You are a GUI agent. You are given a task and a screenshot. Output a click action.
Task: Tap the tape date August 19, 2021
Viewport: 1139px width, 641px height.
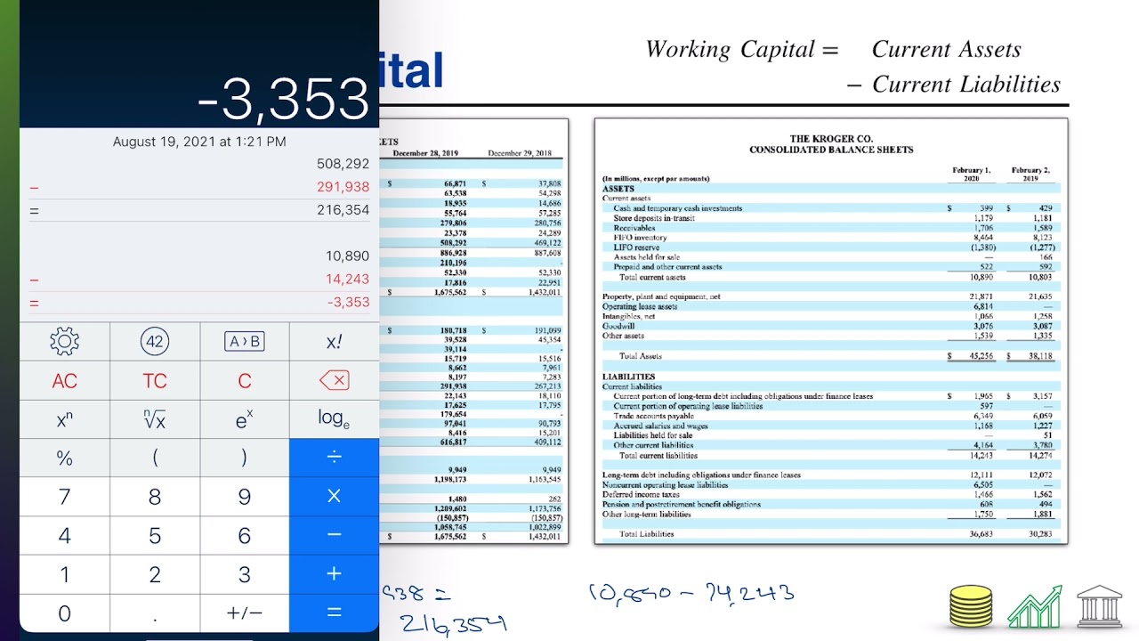199,142
